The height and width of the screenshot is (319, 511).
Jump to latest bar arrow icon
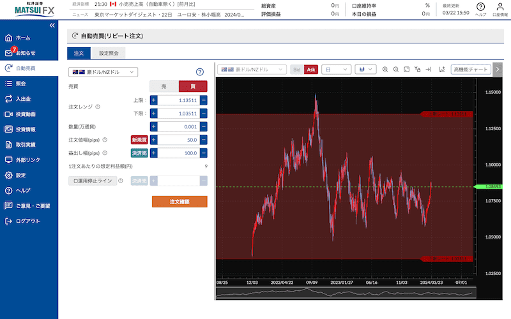pyautogui.click(x=429, y=70)
